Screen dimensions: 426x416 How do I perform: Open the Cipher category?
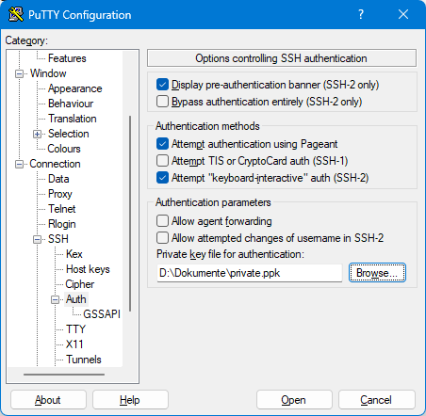pos(79,284)
